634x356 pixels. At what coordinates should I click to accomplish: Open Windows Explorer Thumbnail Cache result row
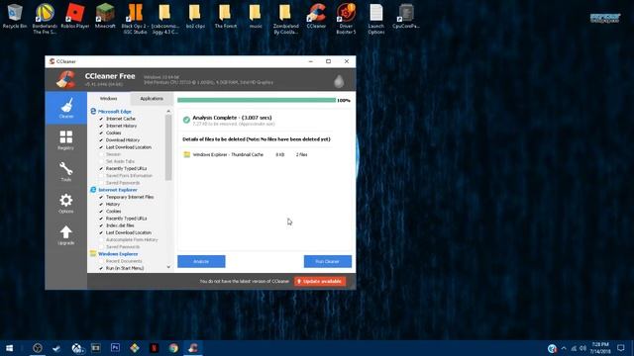246,154
